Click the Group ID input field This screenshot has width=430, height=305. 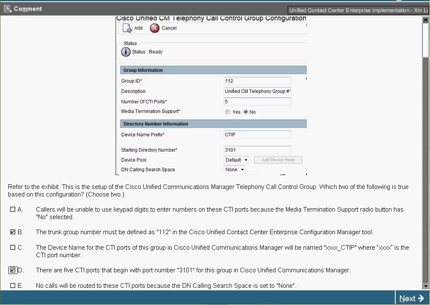coord(257,81)
